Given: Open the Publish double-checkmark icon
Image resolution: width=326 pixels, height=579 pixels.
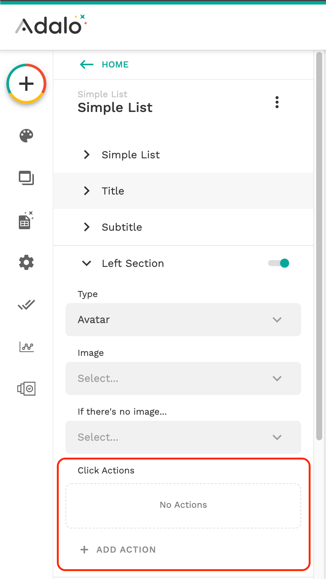Looking at the screenshot, I should pyautogui.click(x=26, y=305).
